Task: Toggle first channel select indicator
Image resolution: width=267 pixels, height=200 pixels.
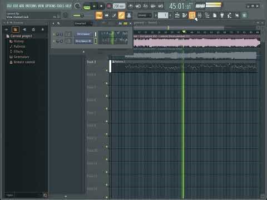Action: (96, 34)
